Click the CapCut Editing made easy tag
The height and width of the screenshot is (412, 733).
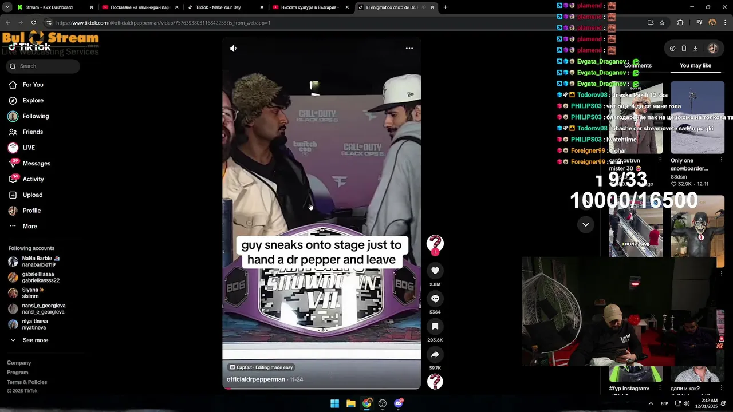coord(261,367)
